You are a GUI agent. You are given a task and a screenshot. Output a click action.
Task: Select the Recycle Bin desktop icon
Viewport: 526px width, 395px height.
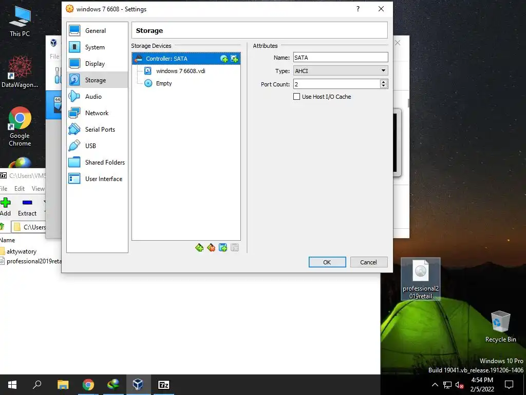coord(500,327)
